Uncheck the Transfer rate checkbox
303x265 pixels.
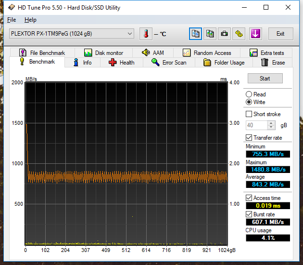tap(249, 138)
